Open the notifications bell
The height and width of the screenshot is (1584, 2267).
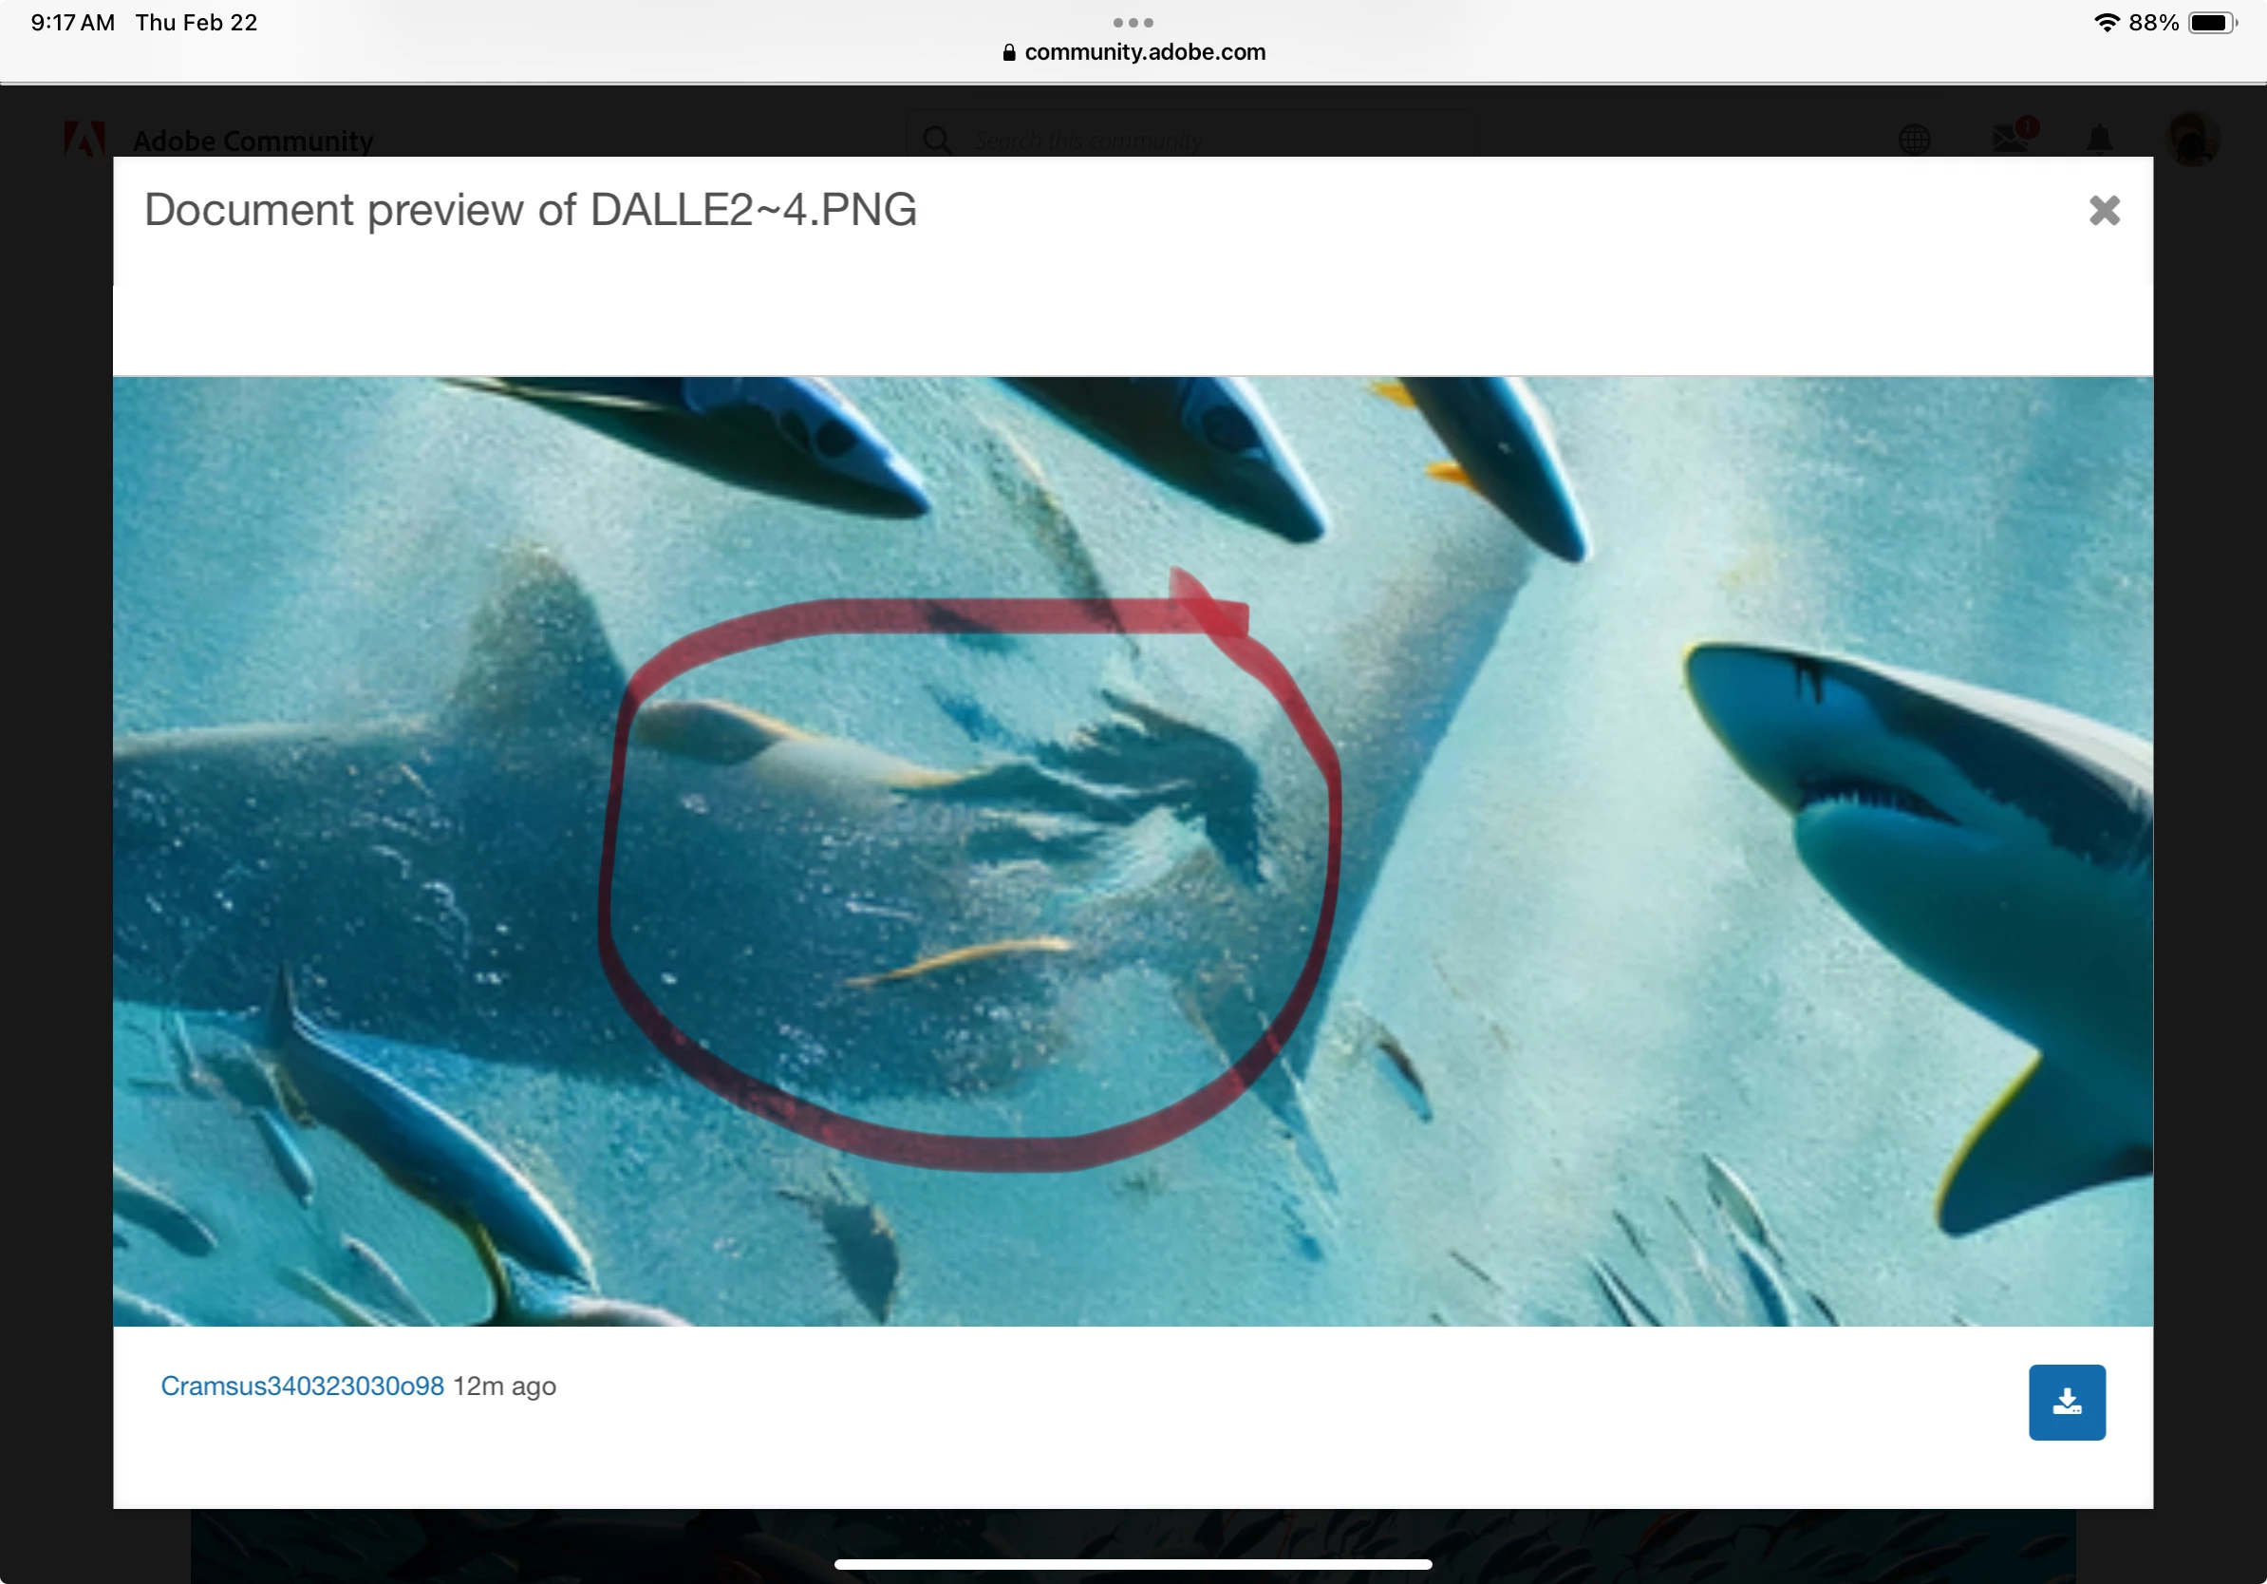(2099, 140)
